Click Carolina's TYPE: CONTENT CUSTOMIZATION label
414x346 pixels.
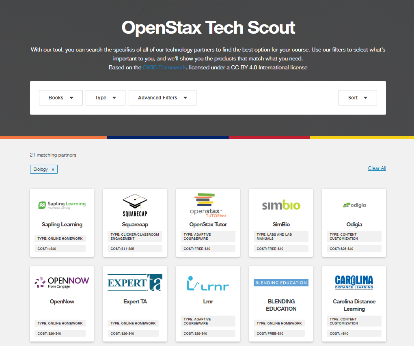tap(354, 321)
